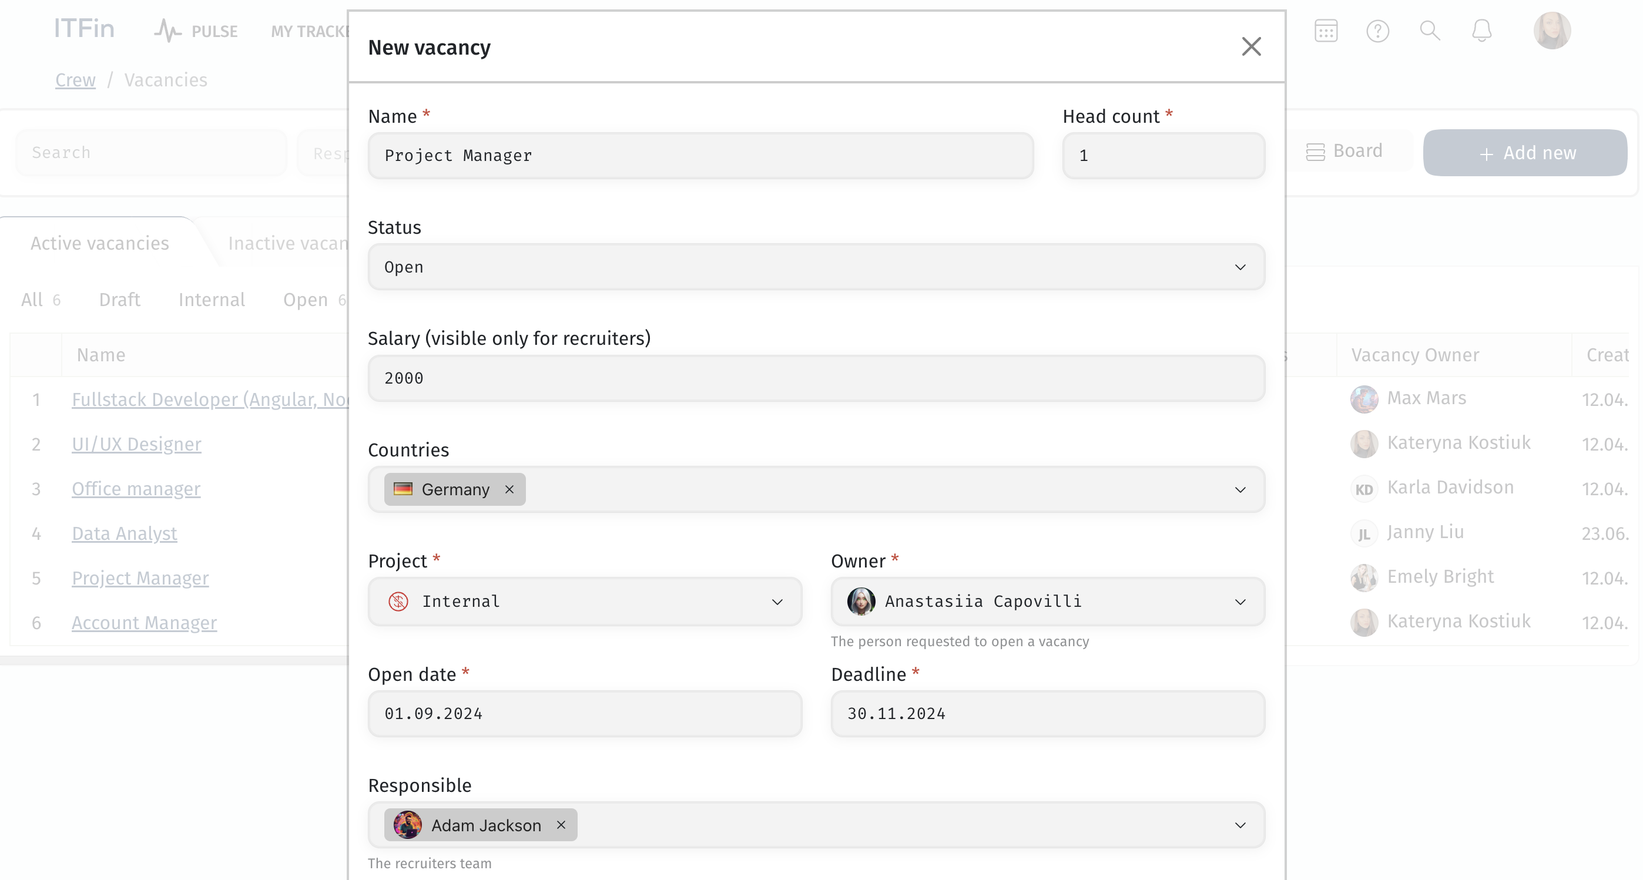Click Emely Bright owner name
The width and height of the screenshot is (1643, 880).
click(1440, 576)
